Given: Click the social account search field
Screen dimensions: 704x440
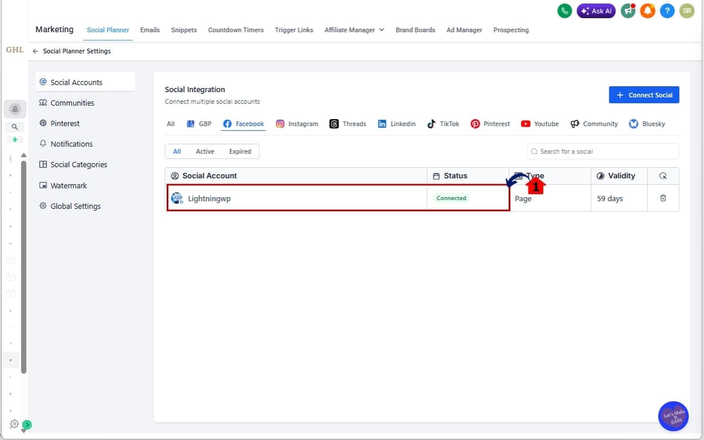Looking at the screenshot, I should (602, 151).
